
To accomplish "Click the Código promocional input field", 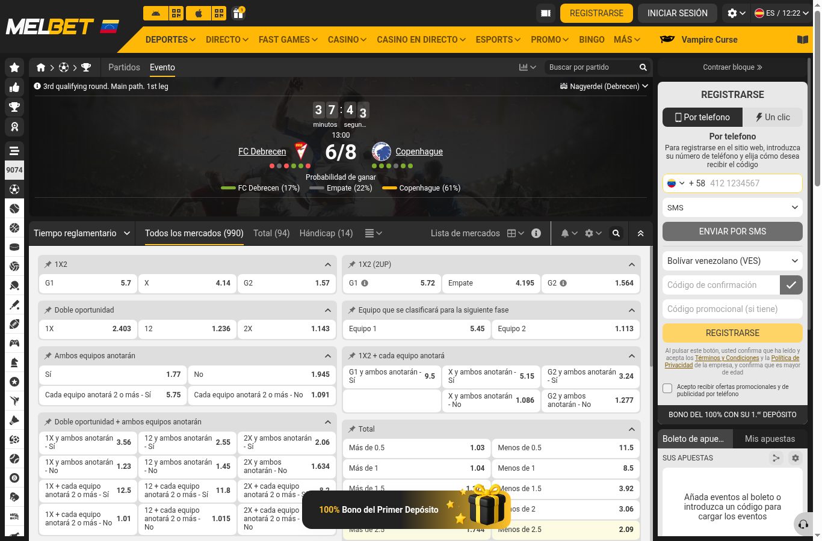I will pyautogui.click(x=732, y=309).
